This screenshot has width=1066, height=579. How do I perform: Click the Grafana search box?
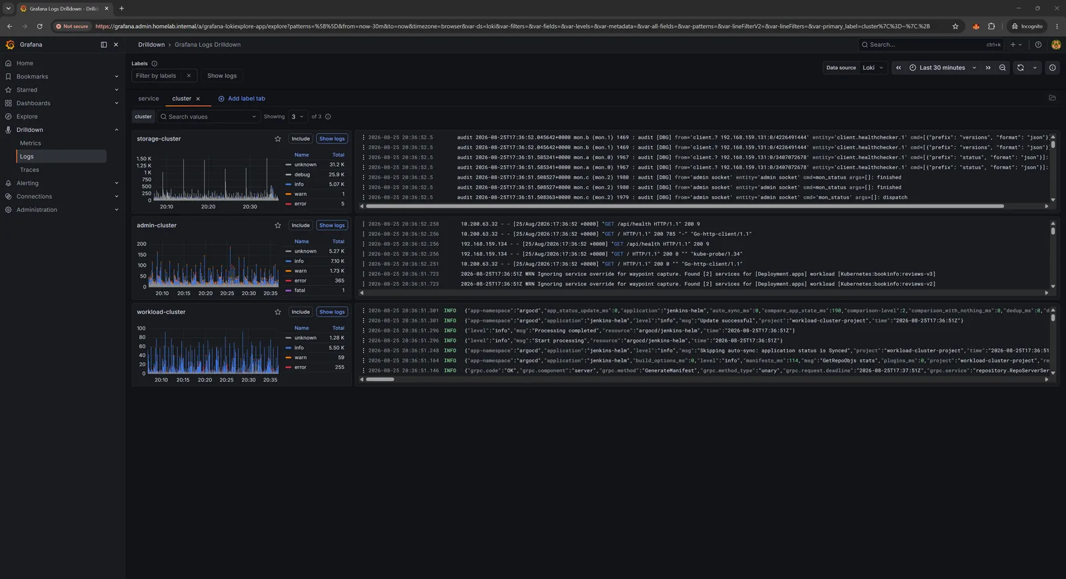click(x=931, y=45)
